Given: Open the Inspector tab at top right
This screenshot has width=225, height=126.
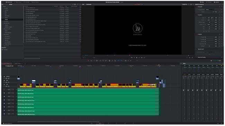Looking at the screenshot, I should click(216, 2).
